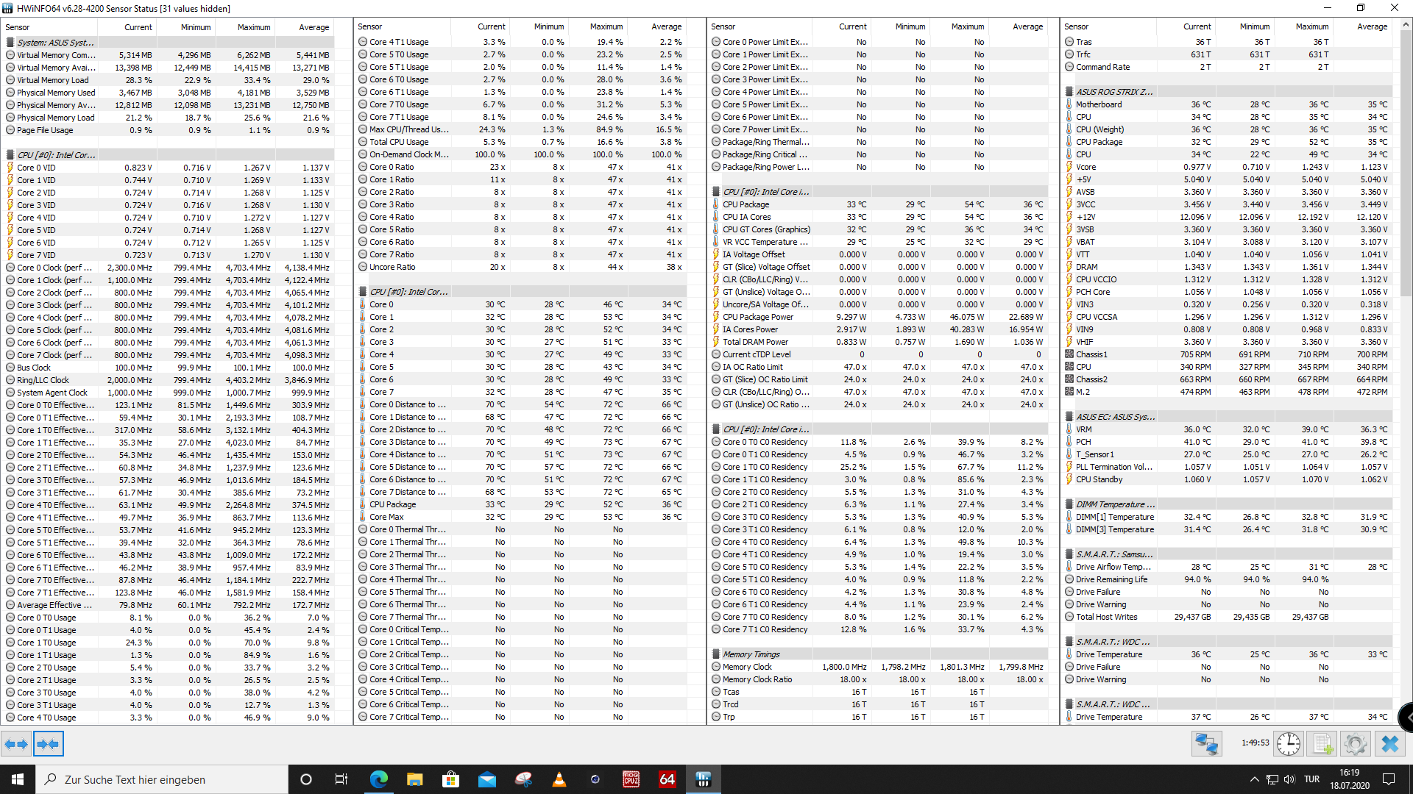1413x794 pixels.
Task: Open network status tray icon
Action: 1272,779
